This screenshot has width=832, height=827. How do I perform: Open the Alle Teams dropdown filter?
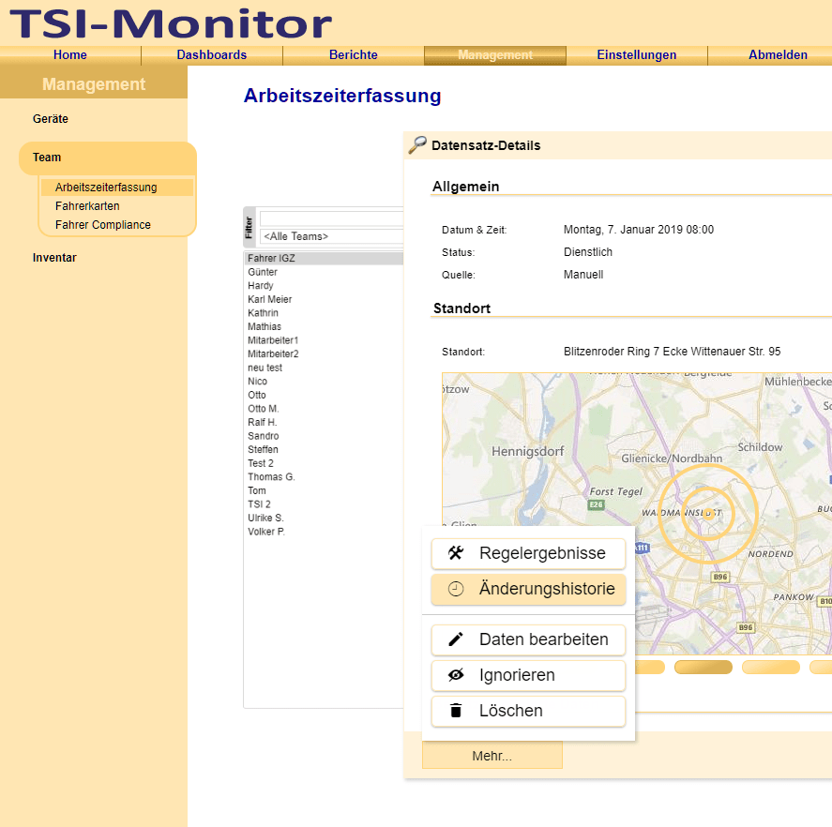click(332, 236)
